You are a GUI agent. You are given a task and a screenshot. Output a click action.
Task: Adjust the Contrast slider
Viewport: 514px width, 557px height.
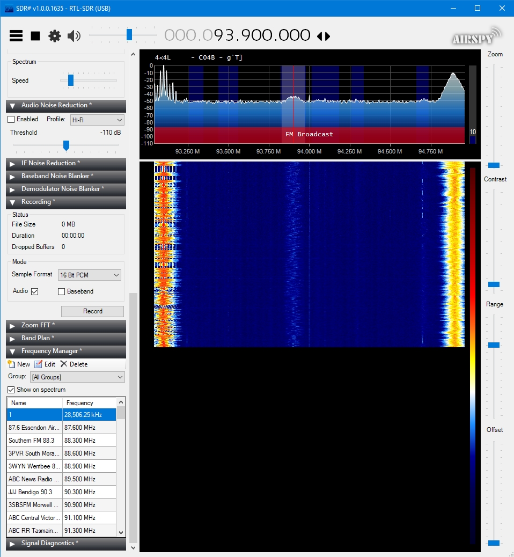494,284
